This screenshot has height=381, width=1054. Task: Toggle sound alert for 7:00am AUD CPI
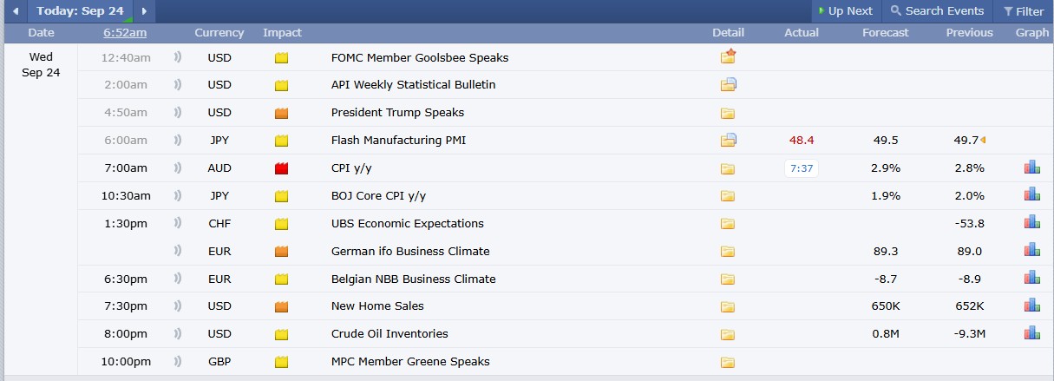[178, 168]
